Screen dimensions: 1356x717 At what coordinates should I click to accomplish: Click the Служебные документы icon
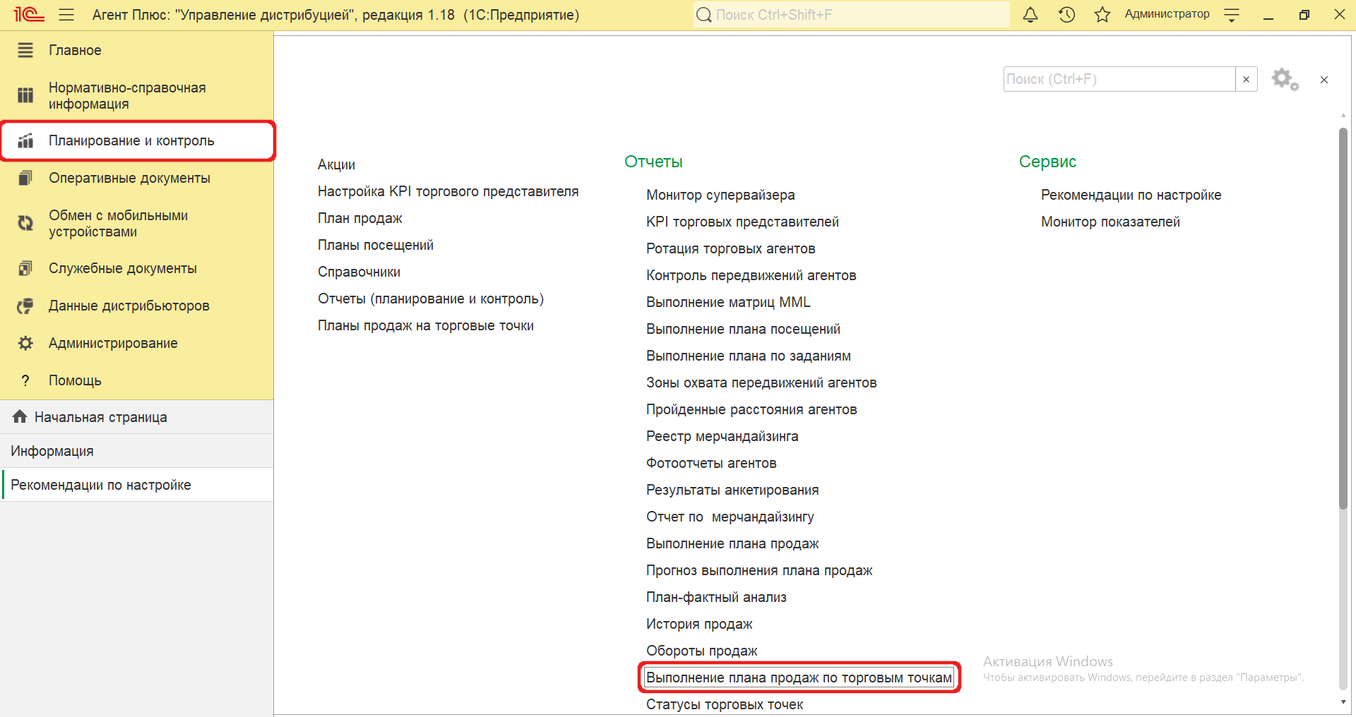[x=25, y=268]
